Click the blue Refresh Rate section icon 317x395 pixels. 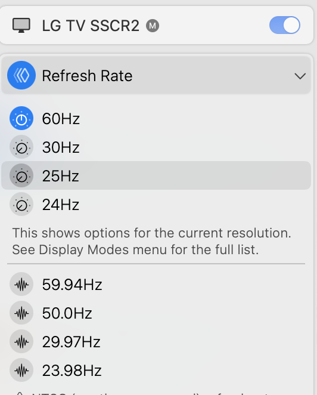click(x=21, y=75)
